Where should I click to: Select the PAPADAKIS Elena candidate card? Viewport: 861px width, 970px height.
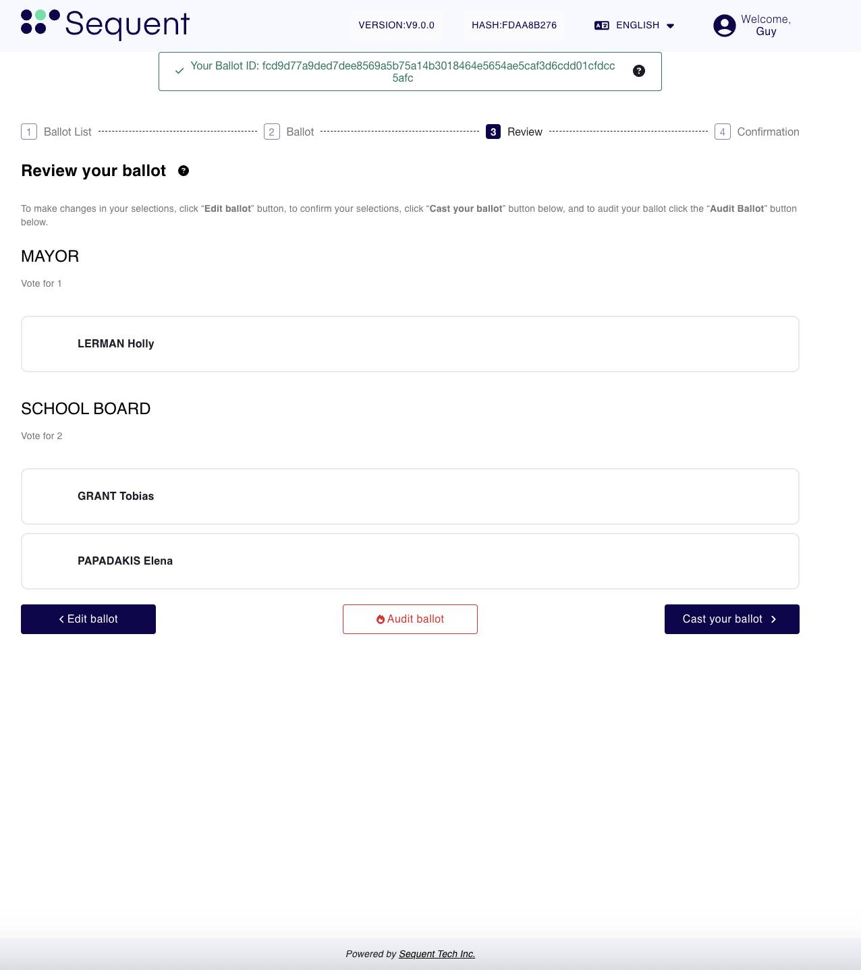coord(410,561)
